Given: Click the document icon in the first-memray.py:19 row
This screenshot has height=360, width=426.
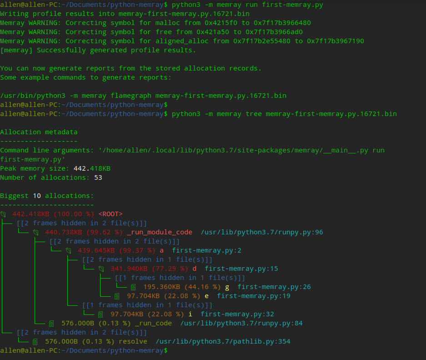Looking at the screenshot, I should pyautogui.click(x=117, y=296).
